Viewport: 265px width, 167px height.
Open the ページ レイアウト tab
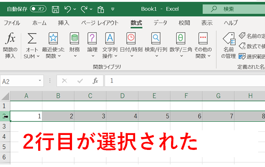tap(100, 23)
